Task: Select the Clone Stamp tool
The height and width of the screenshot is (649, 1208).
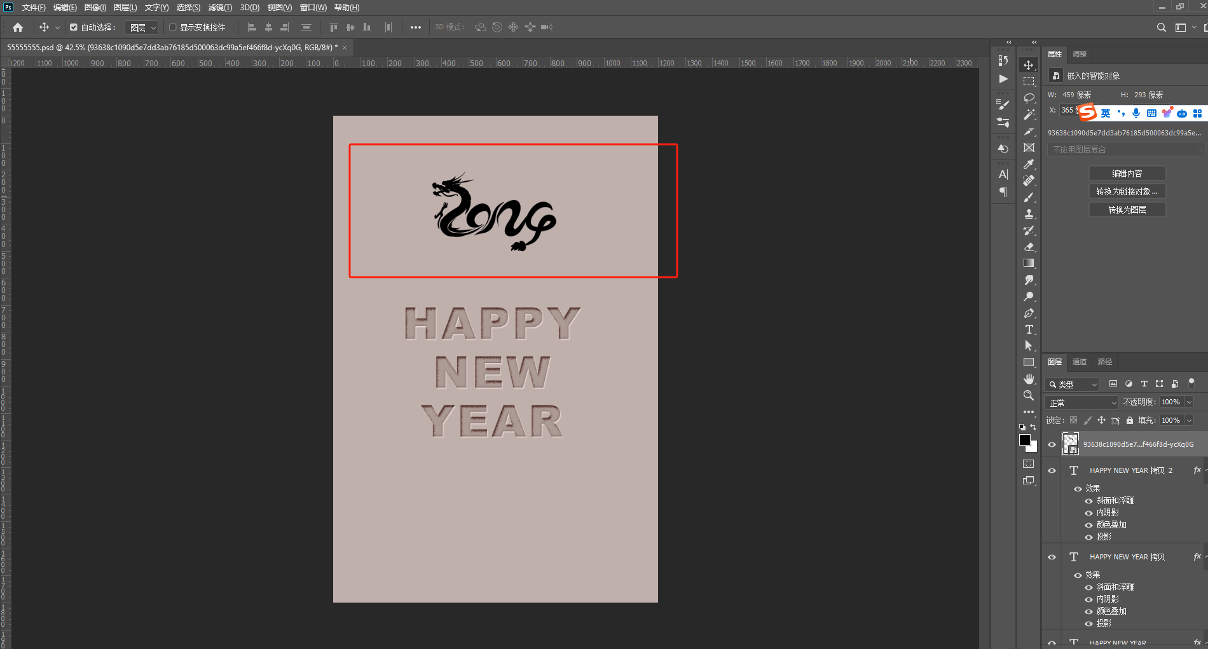Action: 1029,214
